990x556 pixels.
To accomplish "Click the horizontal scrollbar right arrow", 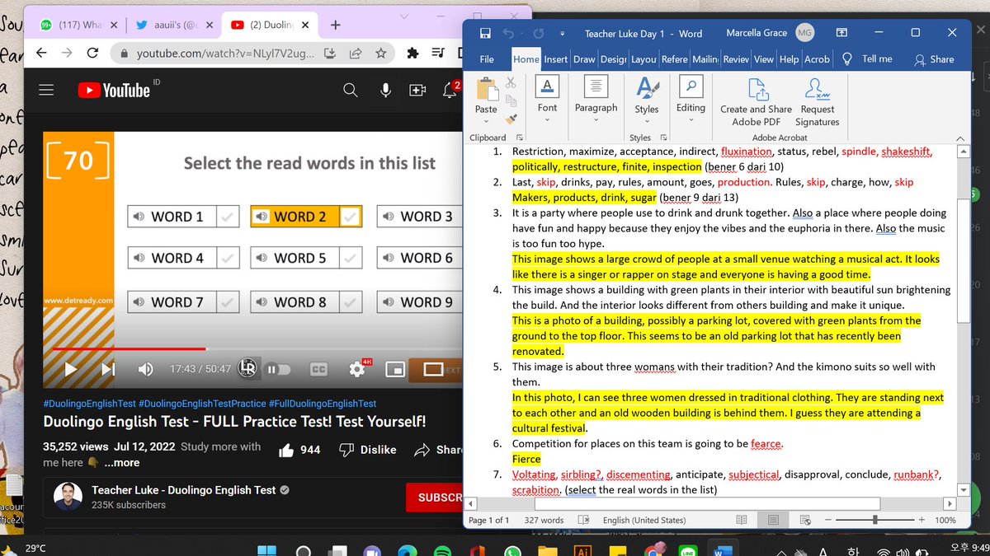I will 950,503.
